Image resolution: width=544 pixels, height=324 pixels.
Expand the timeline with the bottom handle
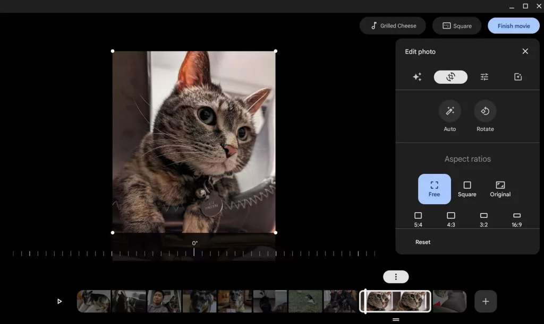[396, 319]
